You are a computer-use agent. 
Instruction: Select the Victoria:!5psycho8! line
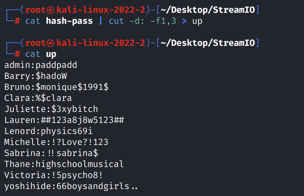click(x=54, y=175)
